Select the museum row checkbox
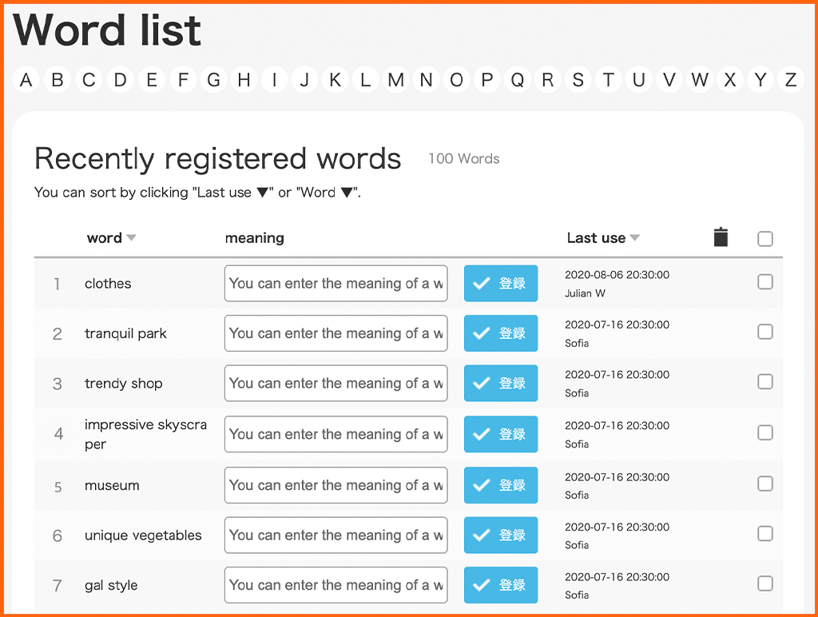Screen dimensions: 818x617 click(x=764, y=484)
